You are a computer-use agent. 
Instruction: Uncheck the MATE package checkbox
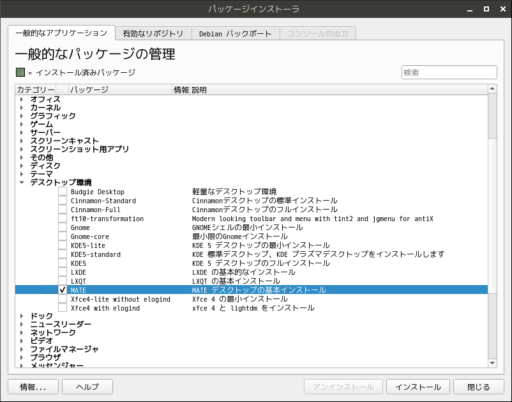click(x=63, y=290)
